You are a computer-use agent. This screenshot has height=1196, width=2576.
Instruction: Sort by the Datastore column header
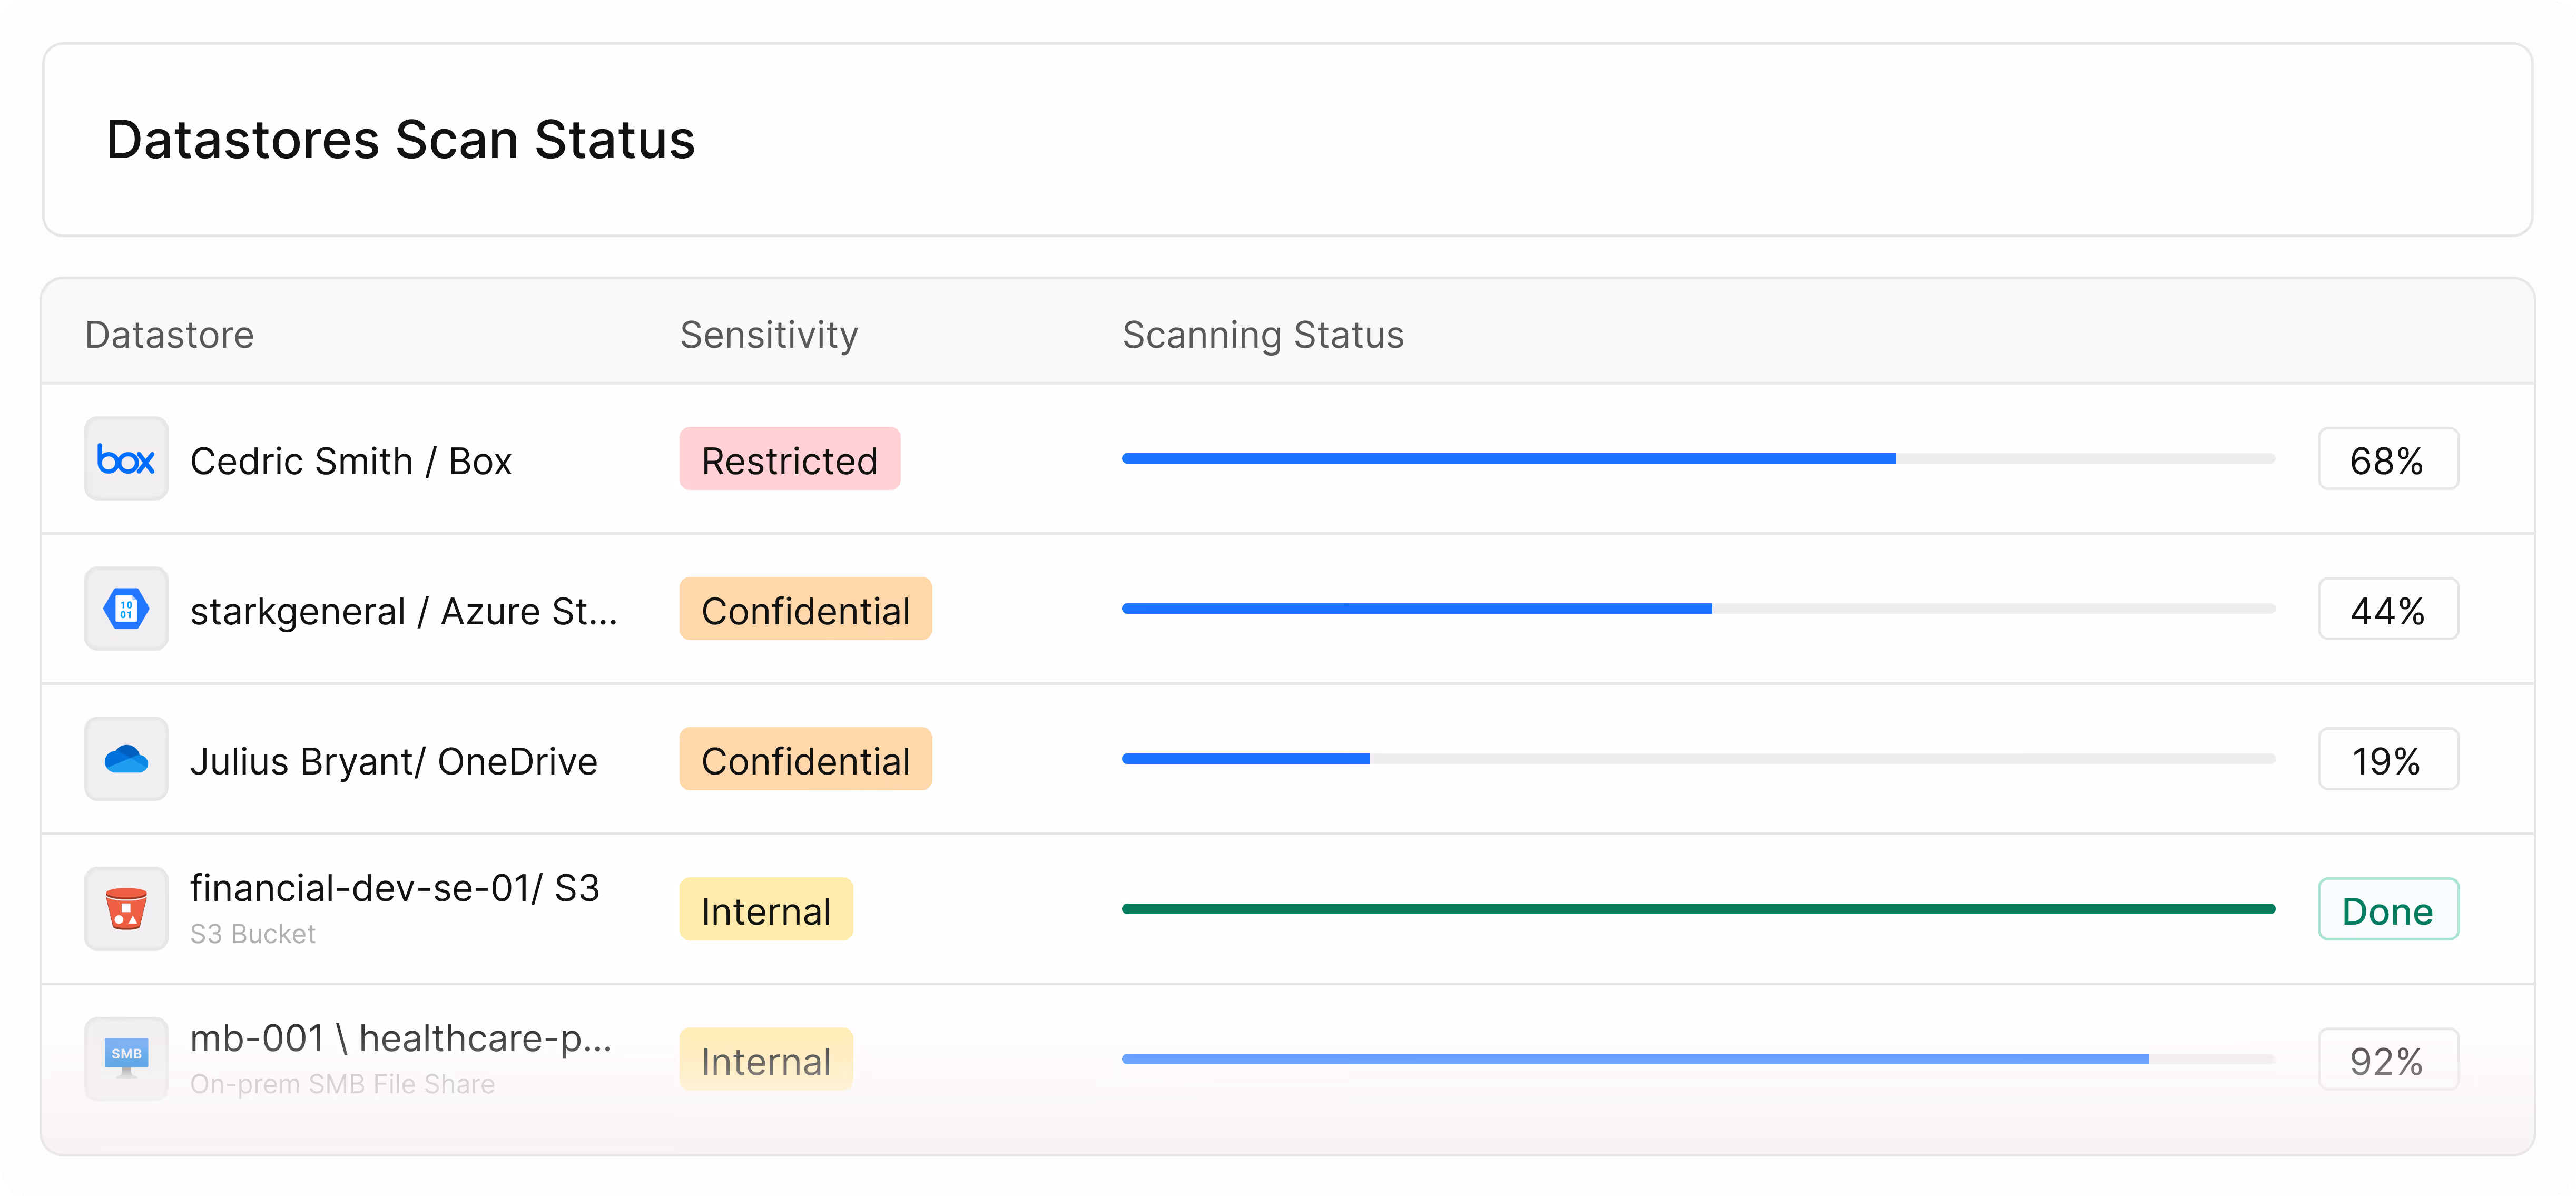click(x=169, y=335)
